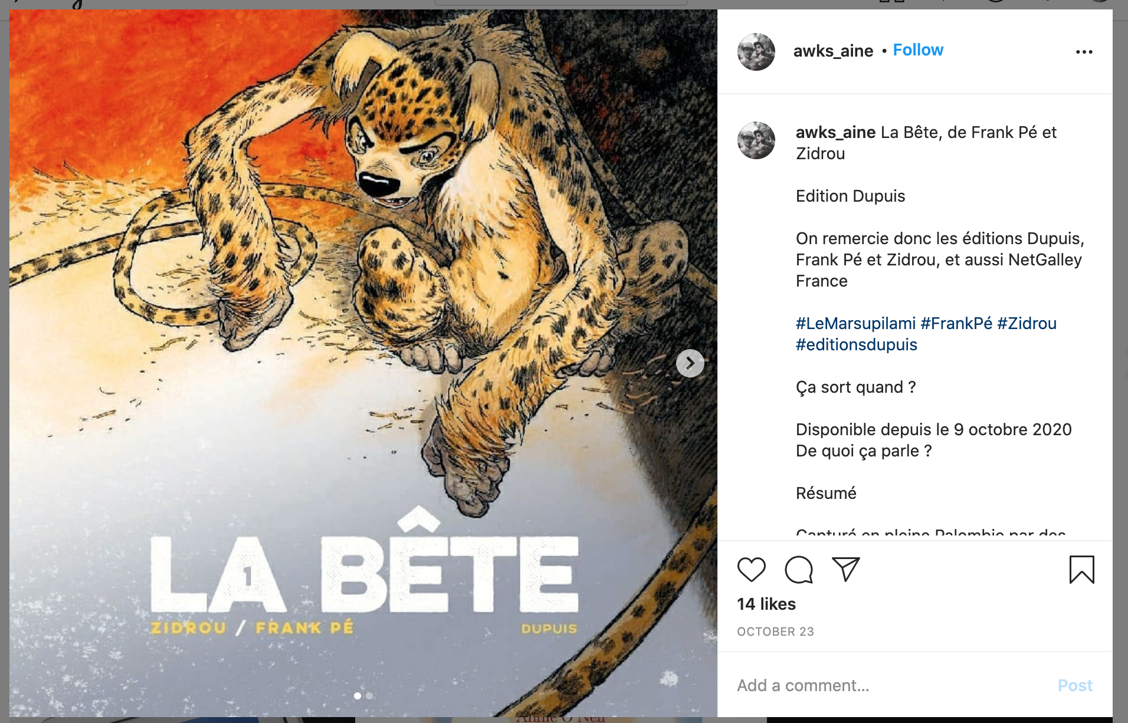Open the three-dot more options menu

click(x=1084, y=52)
